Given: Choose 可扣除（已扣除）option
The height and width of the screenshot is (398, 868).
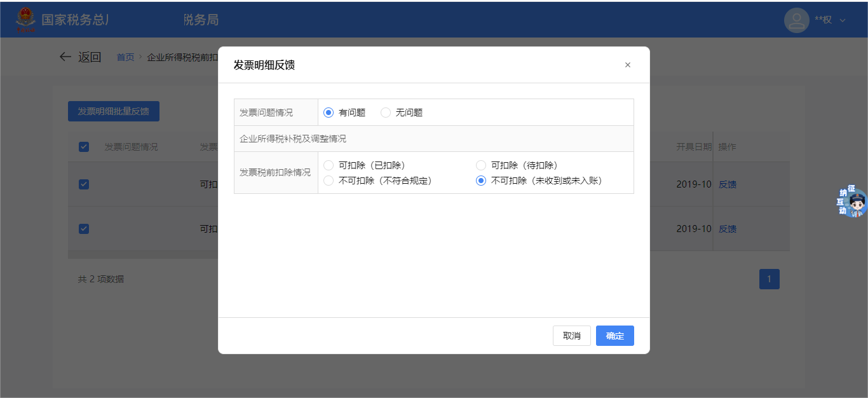Looking at the screenshot, I should tap(329, 165).
